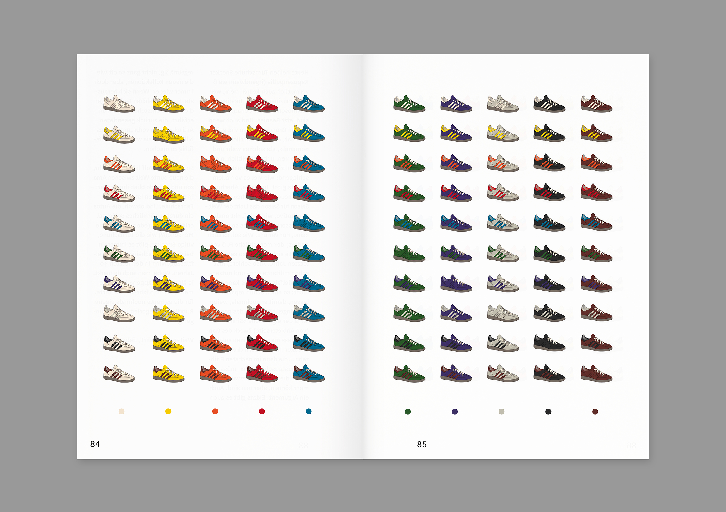The image size is (726, 512).
Task: Click the maroon sneaker with green stripes
Action: [597, 253]
